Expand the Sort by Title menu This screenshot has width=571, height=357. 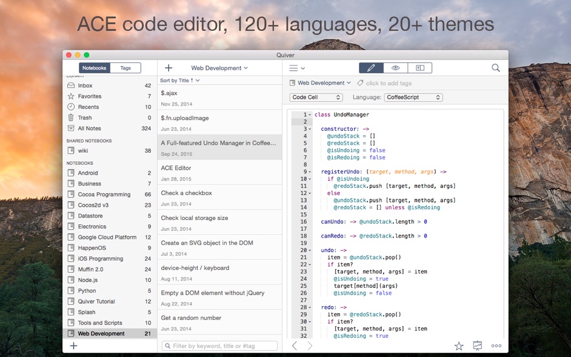click(x=180, y=80)
